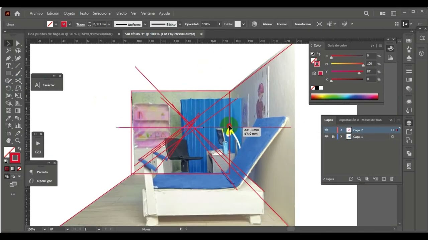
Task: Select the Column Graph tool
Action: (18, 126)
